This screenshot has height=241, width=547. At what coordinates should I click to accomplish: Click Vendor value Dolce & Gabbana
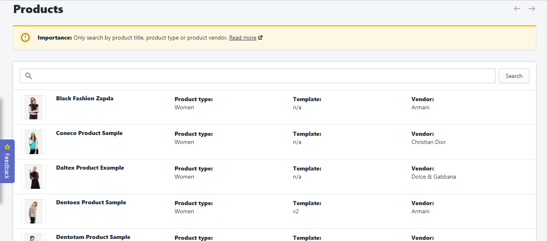(434, 177)
